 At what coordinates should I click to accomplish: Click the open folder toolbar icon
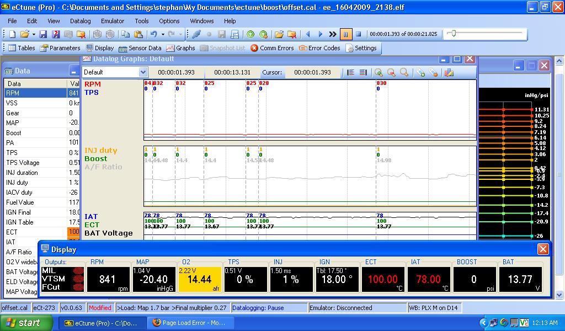click(24, 34)
